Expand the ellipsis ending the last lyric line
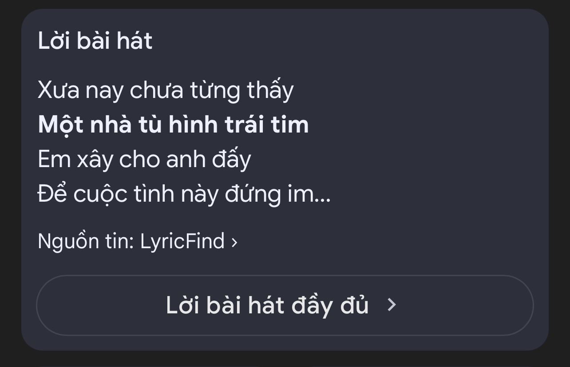This screenshot has width=570, height=367. [322, 195]
